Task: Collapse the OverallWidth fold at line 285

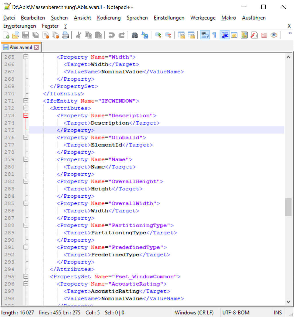Action: [26, 203]
